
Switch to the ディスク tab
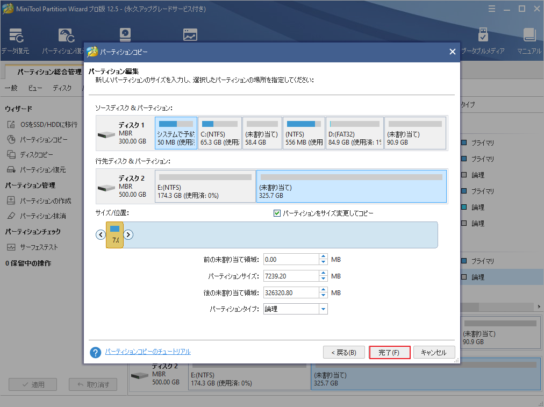61,88
